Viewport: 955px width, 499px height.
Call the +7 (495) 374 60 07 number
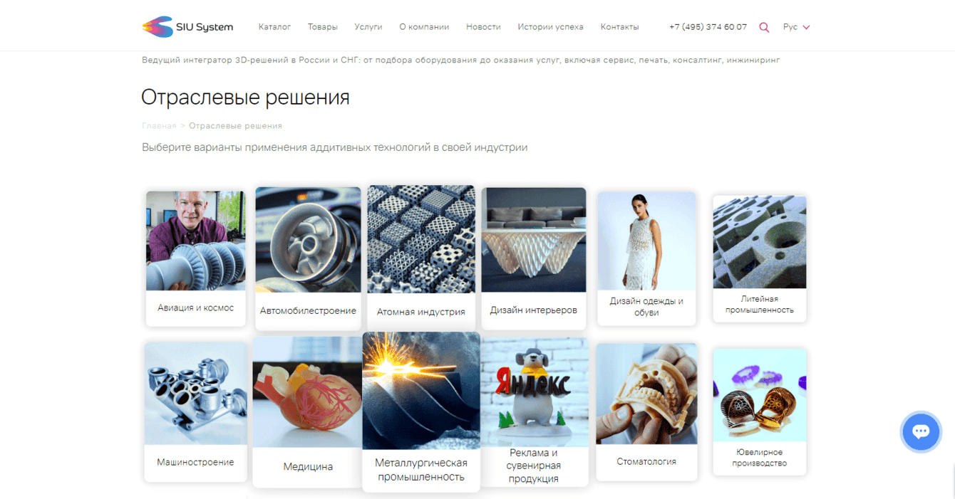point(708,27)
